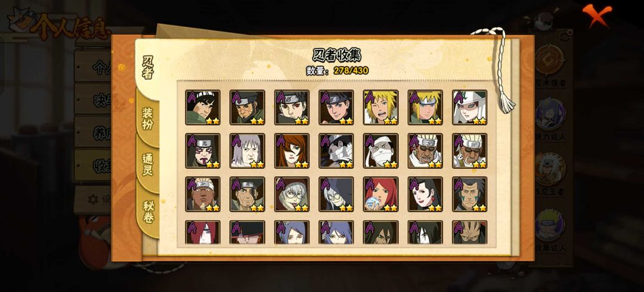Screen dimensions: 644x292
Task: Select the red-haired Nagato portrait
Action: click(x=203, y=232)
